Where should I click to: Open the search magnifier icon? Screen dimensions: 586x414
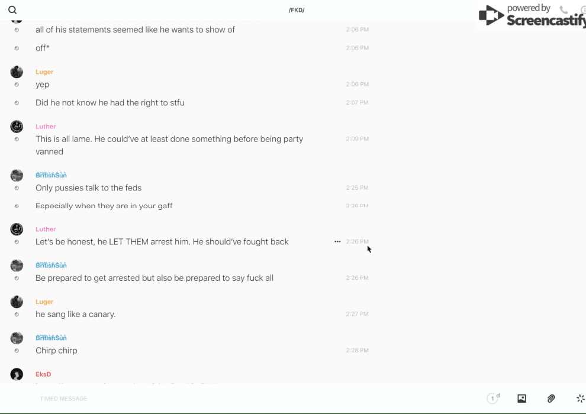point(12,10)
